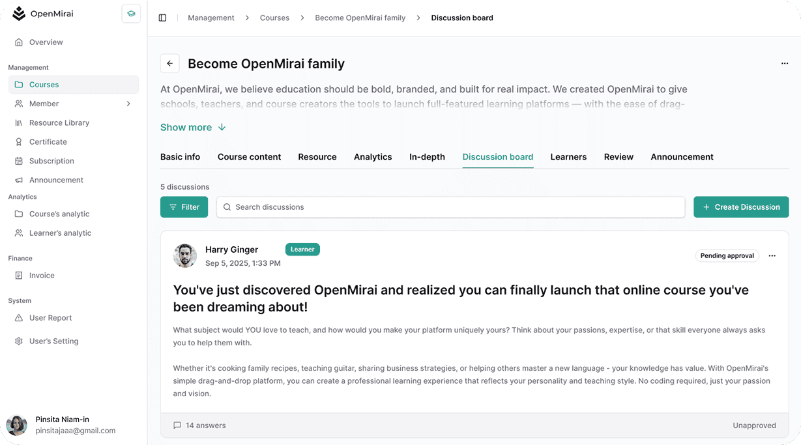Open Resource Library in sidebar

pyautogui.click(x=59, y=122)
